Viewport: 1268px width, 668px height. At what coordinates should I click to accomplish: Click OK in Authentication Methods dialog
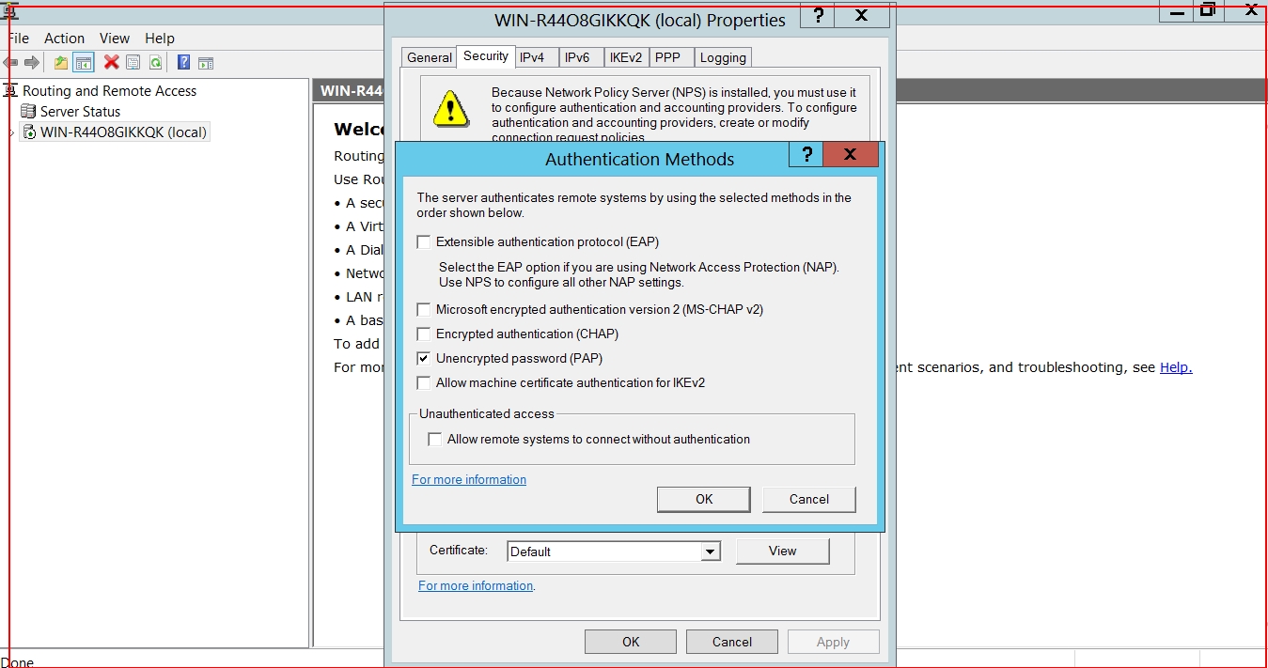pyautogui.click(x=703, y=500)
